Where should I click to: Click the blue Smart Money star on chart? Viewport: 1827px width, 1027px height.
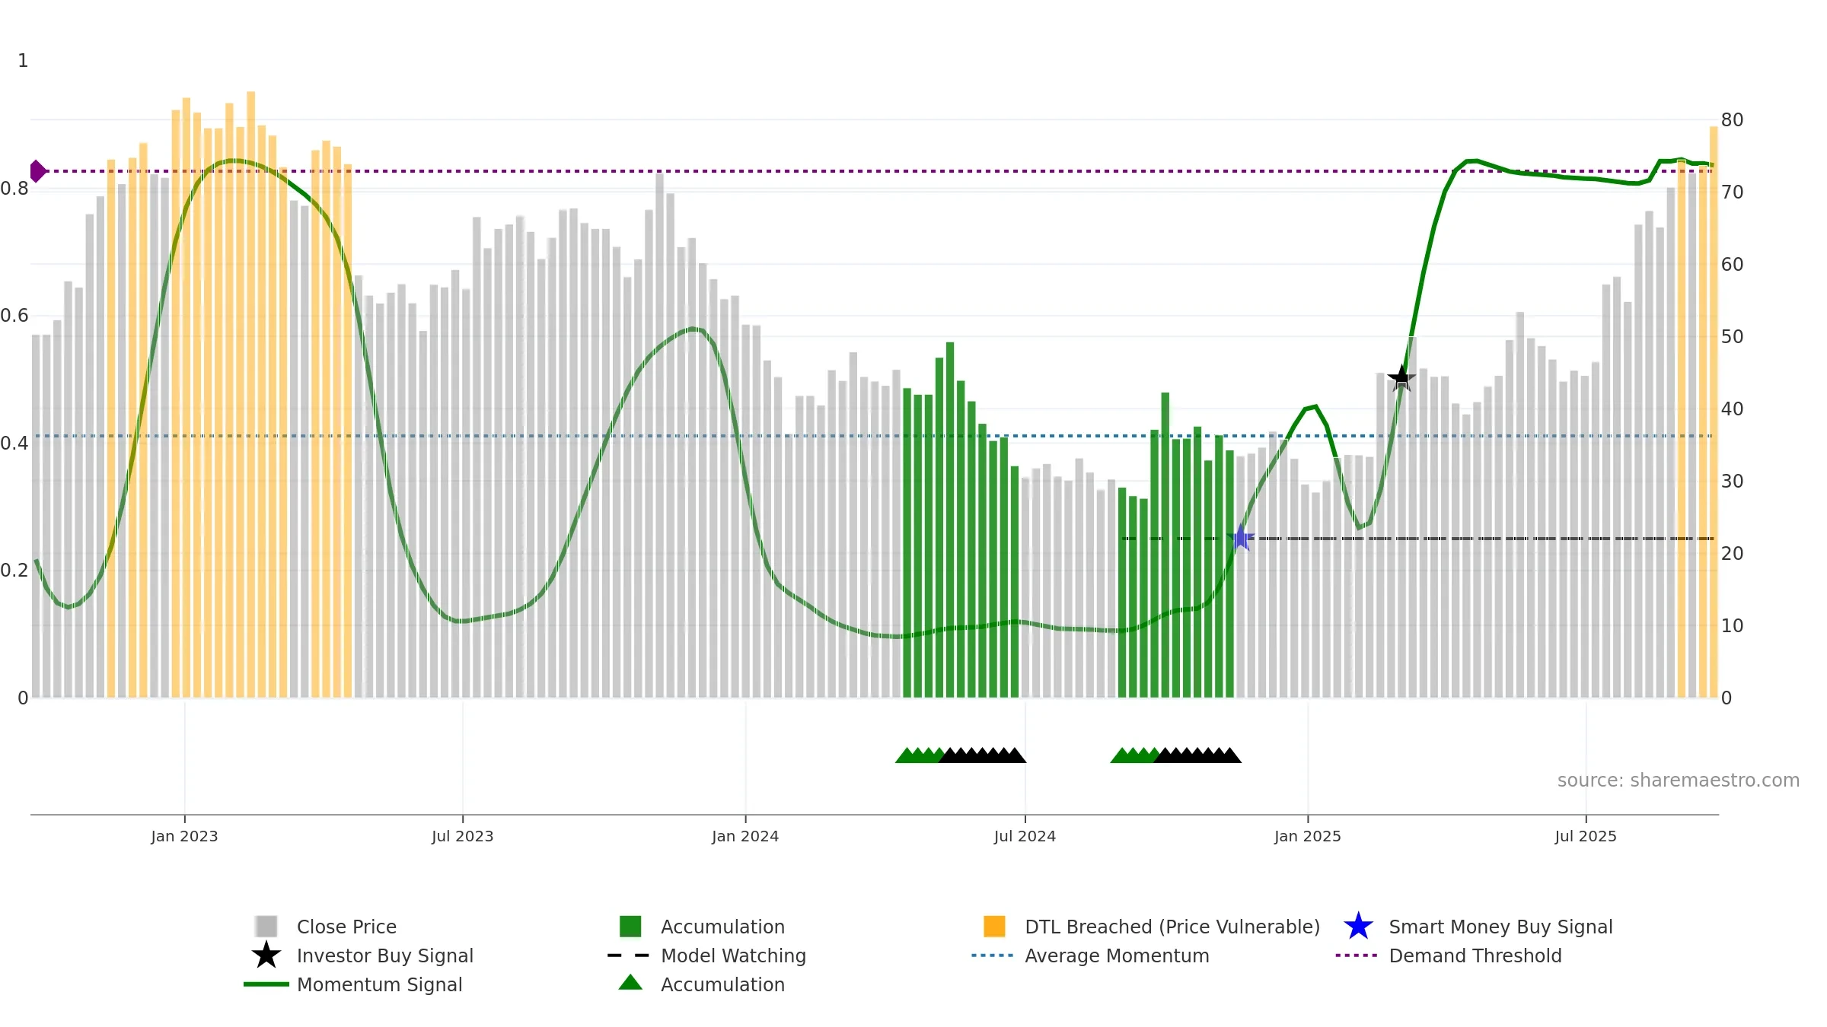click(1241, 538)
